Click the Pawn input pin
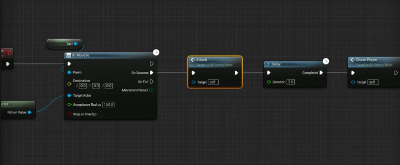400x165 pixels. coord(69,73)
